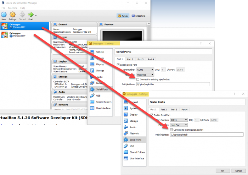The width and height of the screenshot is (248, 175).
Task: Select Port 3 tab in Debugger Settings
Action: [140, 59]
